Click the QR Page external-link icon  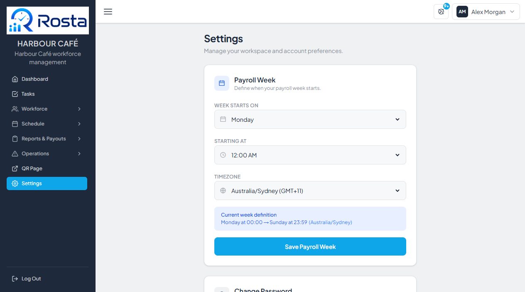tap(15, 169)
